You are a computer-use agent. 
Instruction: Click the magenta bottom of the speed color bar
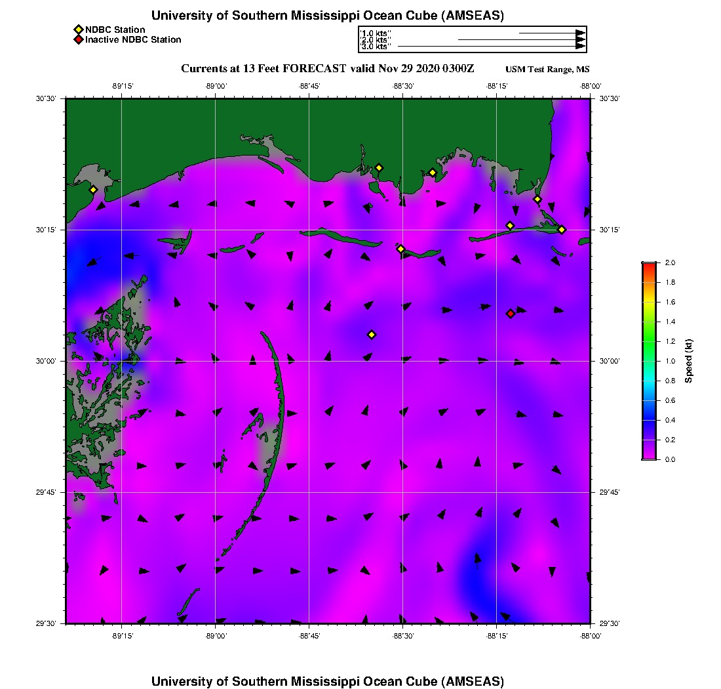pyautogui.click(x=648, y=457)
